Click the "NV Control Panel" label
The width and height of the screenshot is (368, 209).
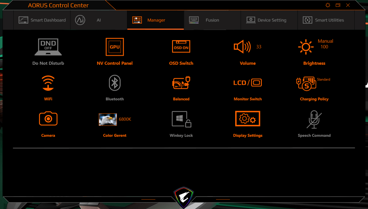click(115, 63)
